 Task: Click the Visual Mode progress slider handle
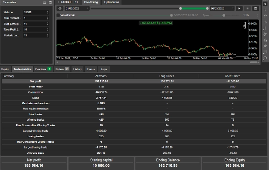[171, 15]
